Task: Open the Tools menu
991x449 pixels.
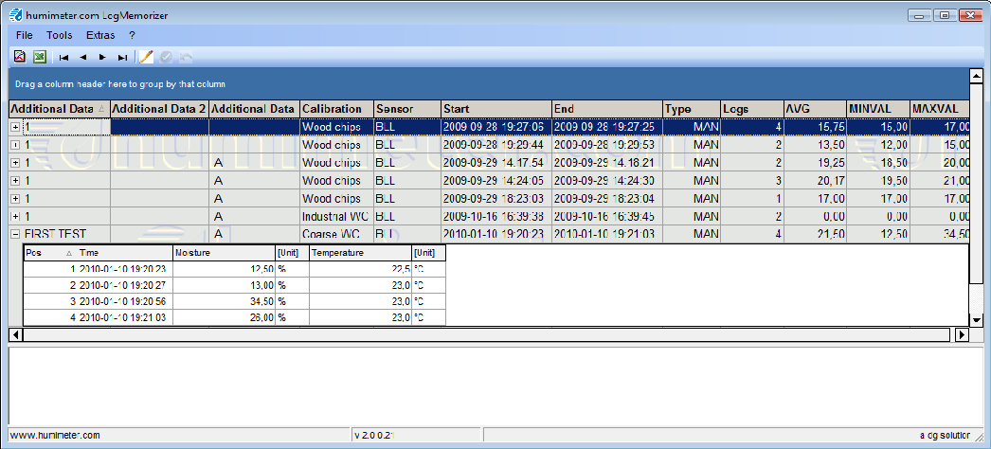Action: pyautogui.click(x=60, y=35)
